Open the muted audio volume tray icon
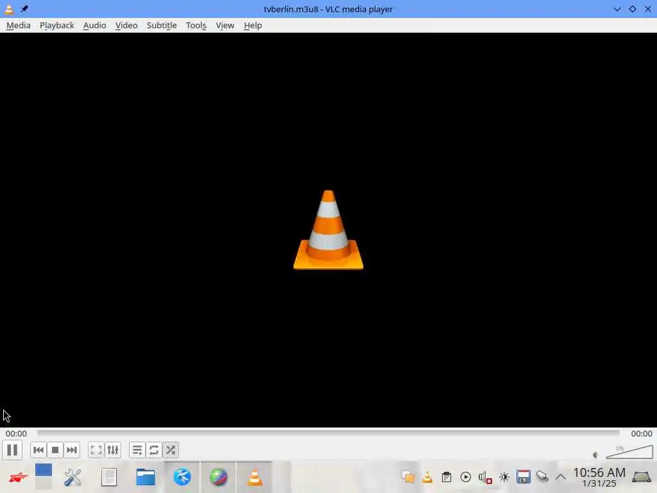 pyautogui.click(x=485, y=477)
